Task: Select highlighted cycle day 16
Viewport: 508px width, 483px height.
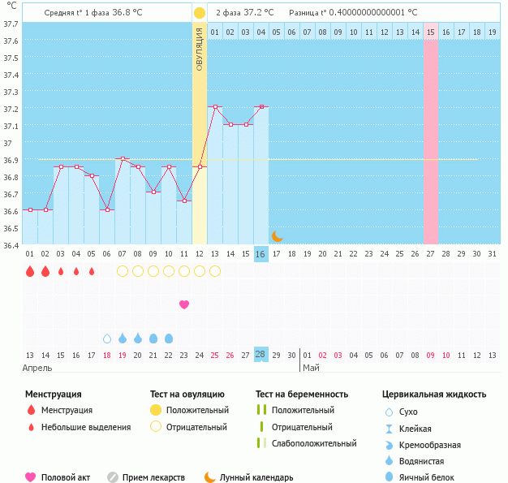Action: (x=260, y=254)
